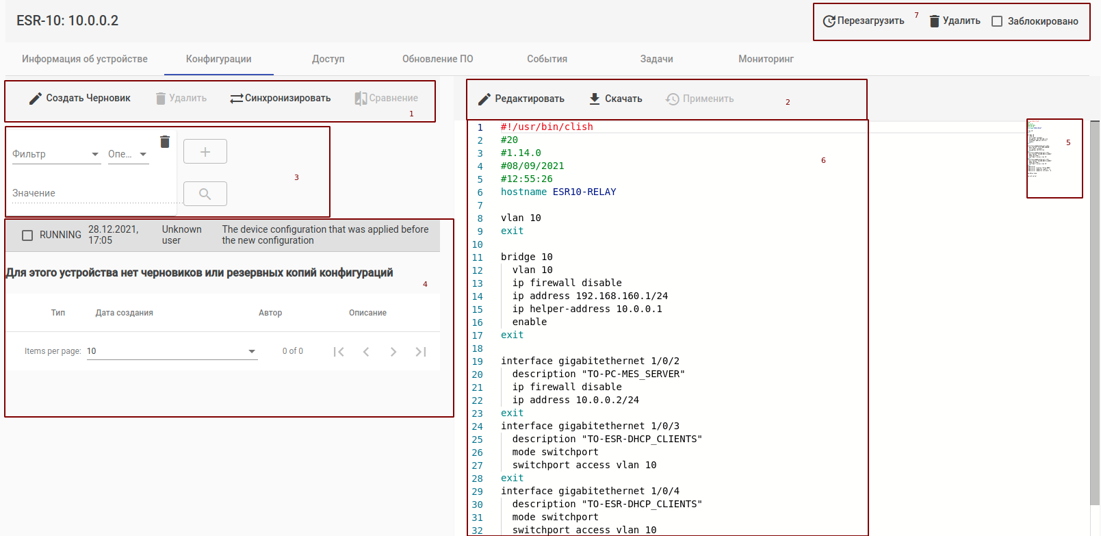Open the Items per page dropdown

click(x=172, y=351)
